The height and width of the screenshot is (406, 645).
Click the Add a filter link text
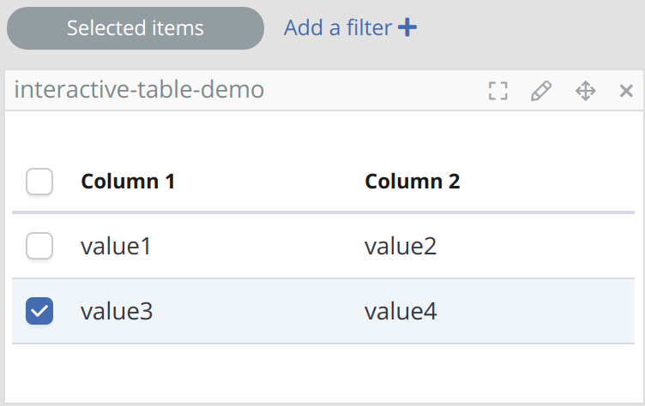click(x=337, y=28)
